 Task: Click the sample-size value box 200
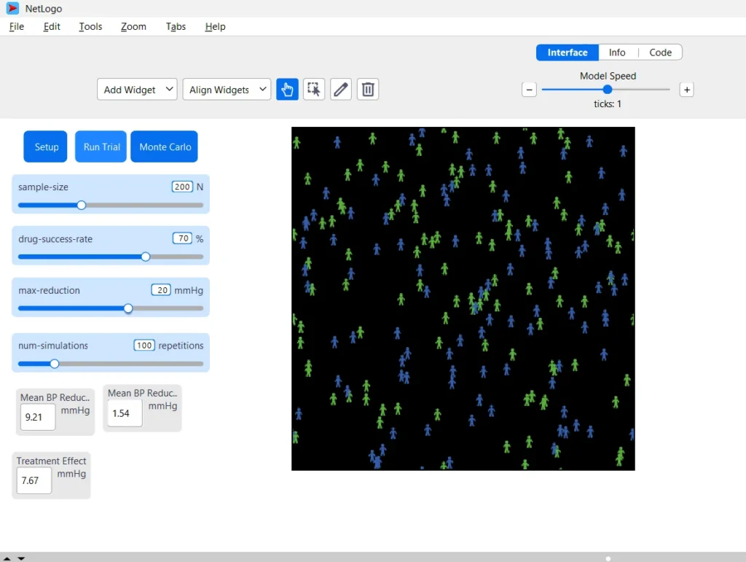click(x=182, y=187)
